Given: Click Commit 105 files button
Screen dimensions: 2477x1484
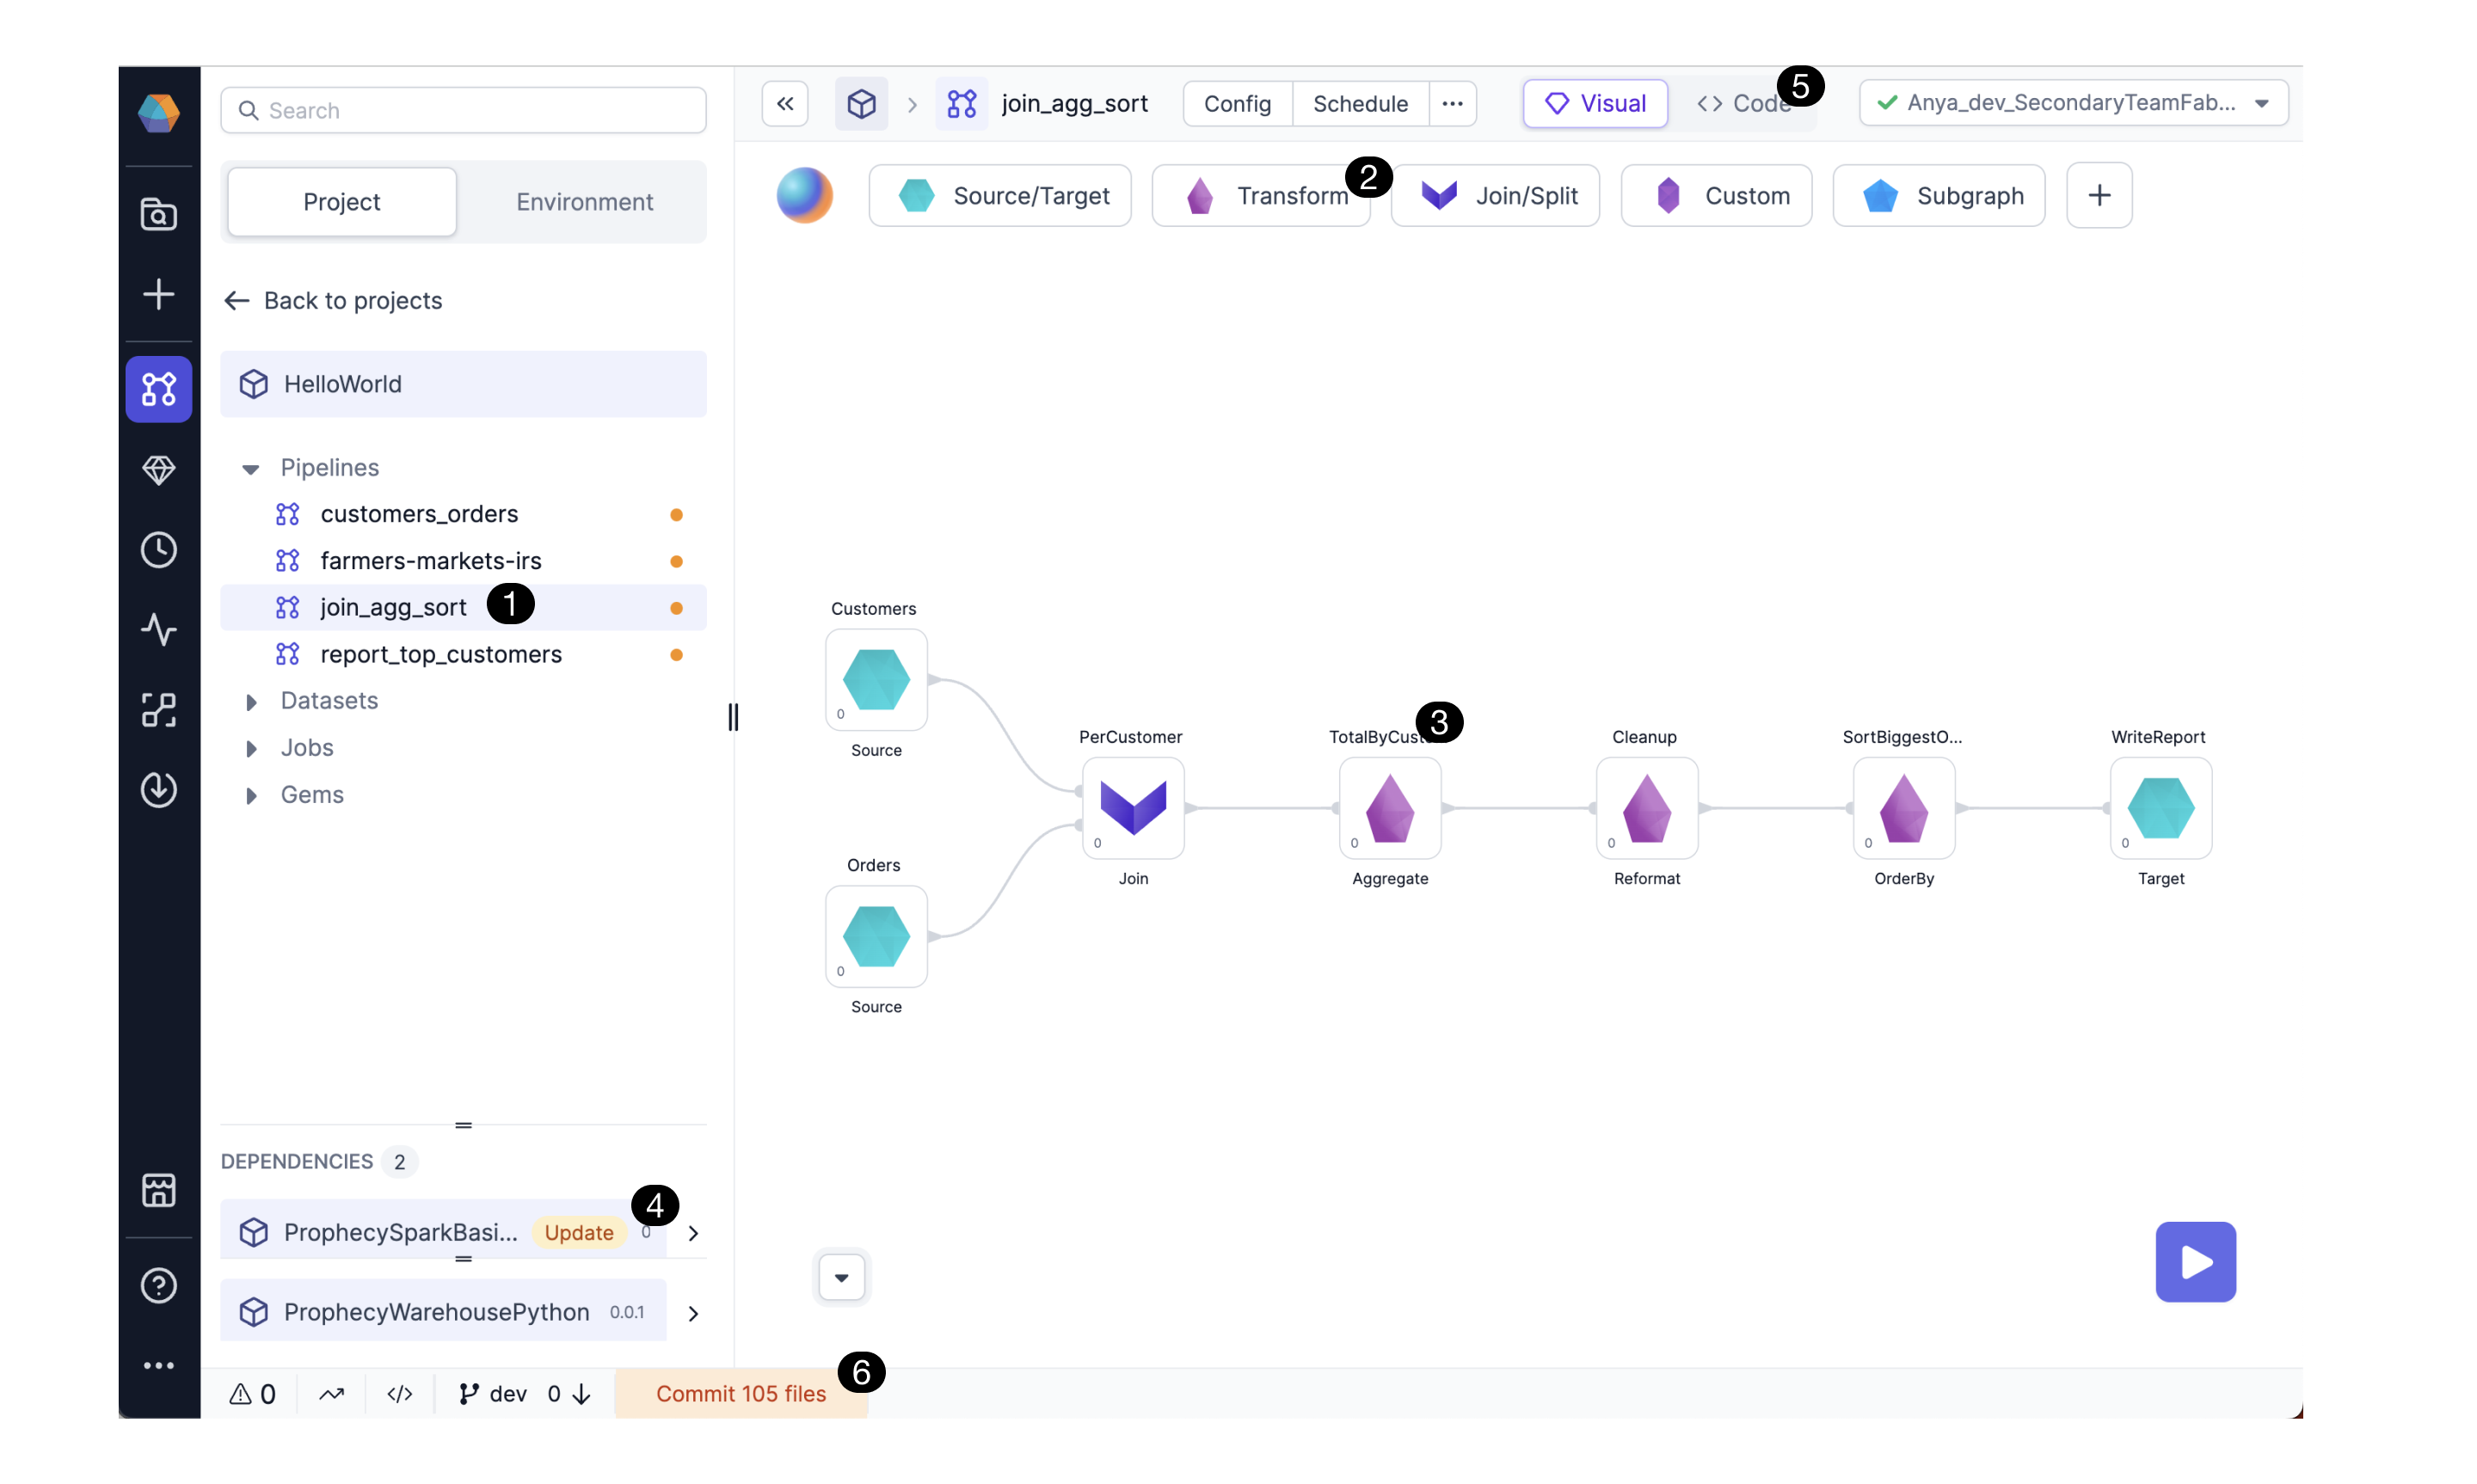Looking at the screenshot, I should point(741,1394).
